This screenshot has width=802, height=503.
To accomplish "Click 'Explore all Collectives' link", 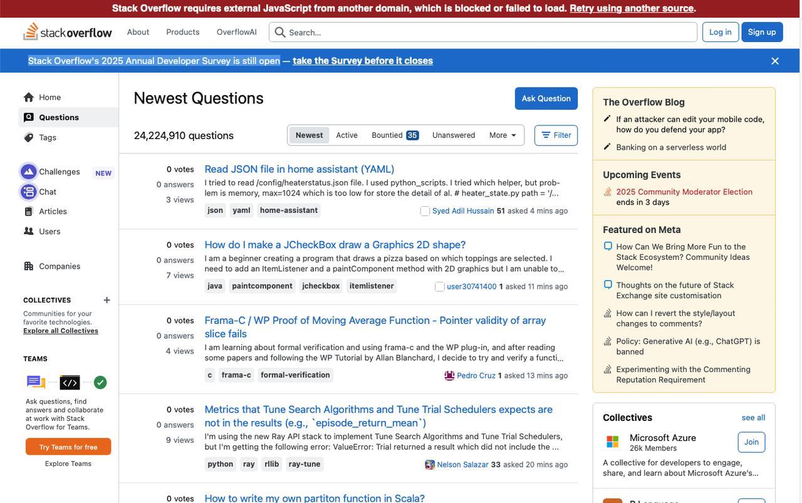I will point(61,331).
